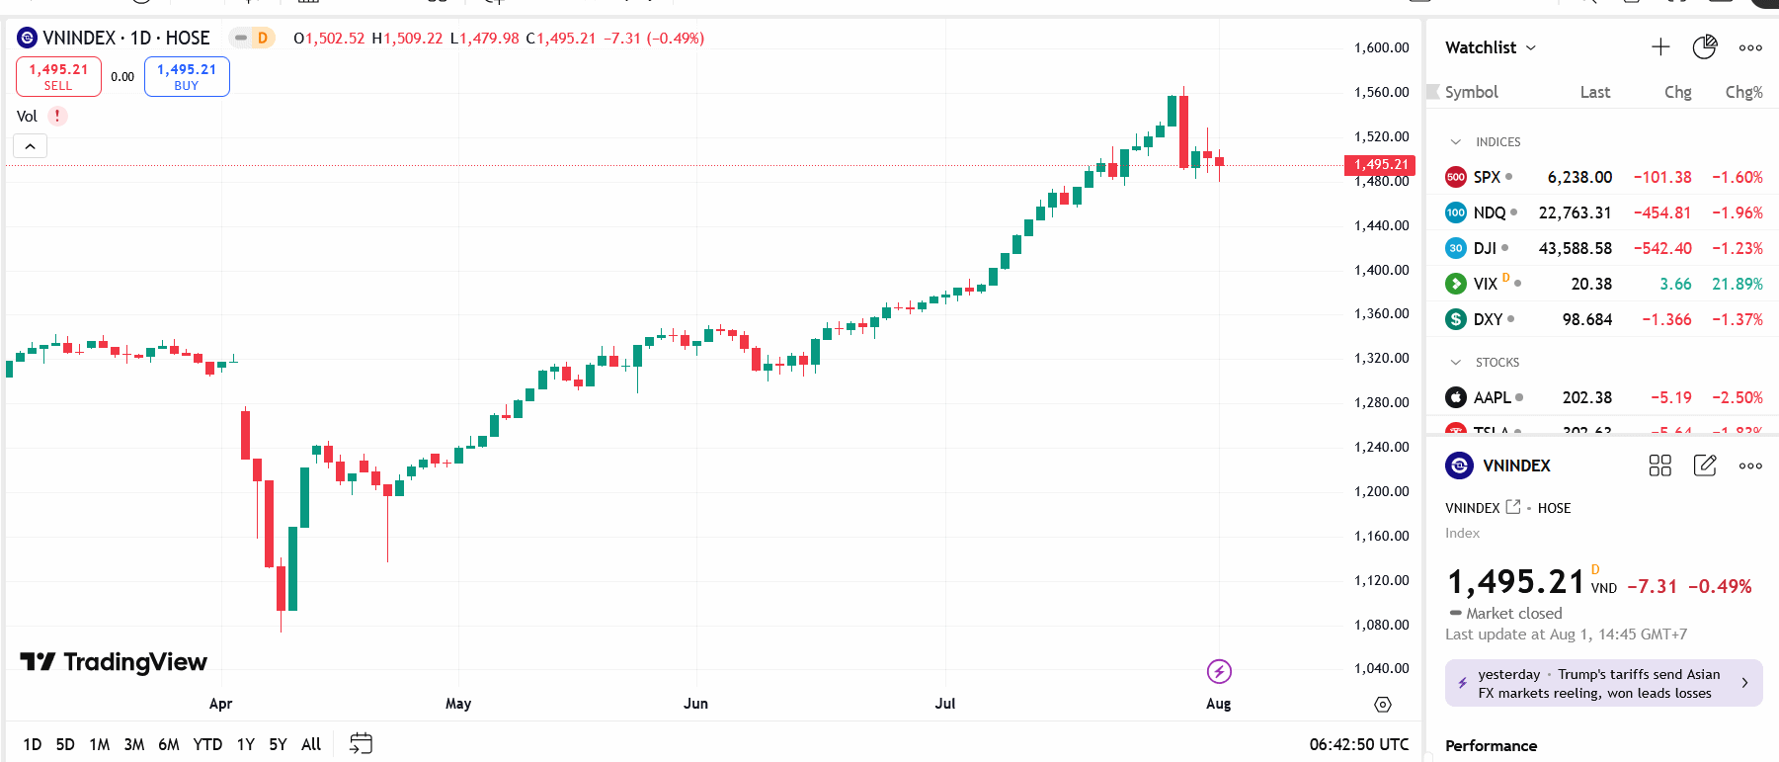This screenshot has width=1779, height=762.
Task: Click the lightning event marker on chart
Action: [x=1219, y=672]
